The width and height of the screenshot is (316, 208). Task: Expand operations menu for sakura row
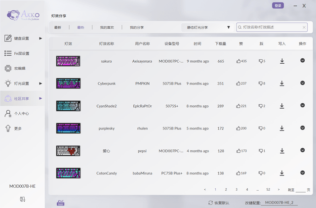[x=303, y=60]
